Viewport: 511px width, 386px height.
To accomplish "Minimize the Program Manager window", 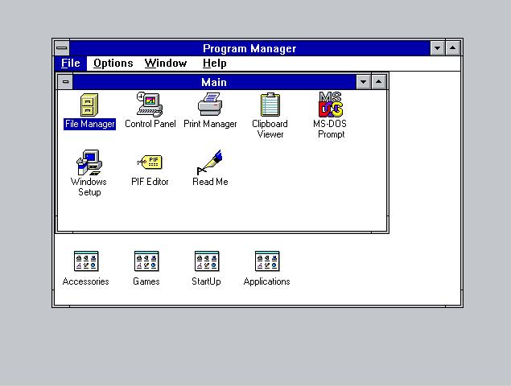I will point(437,48).
